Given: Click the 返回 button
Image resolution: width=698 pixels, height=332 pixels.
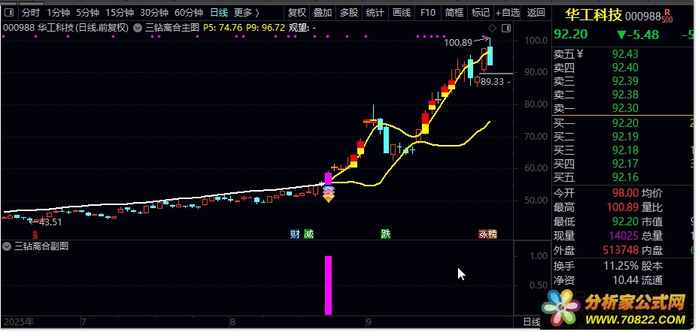Looking at the screenshot, I should click(536, 12).
